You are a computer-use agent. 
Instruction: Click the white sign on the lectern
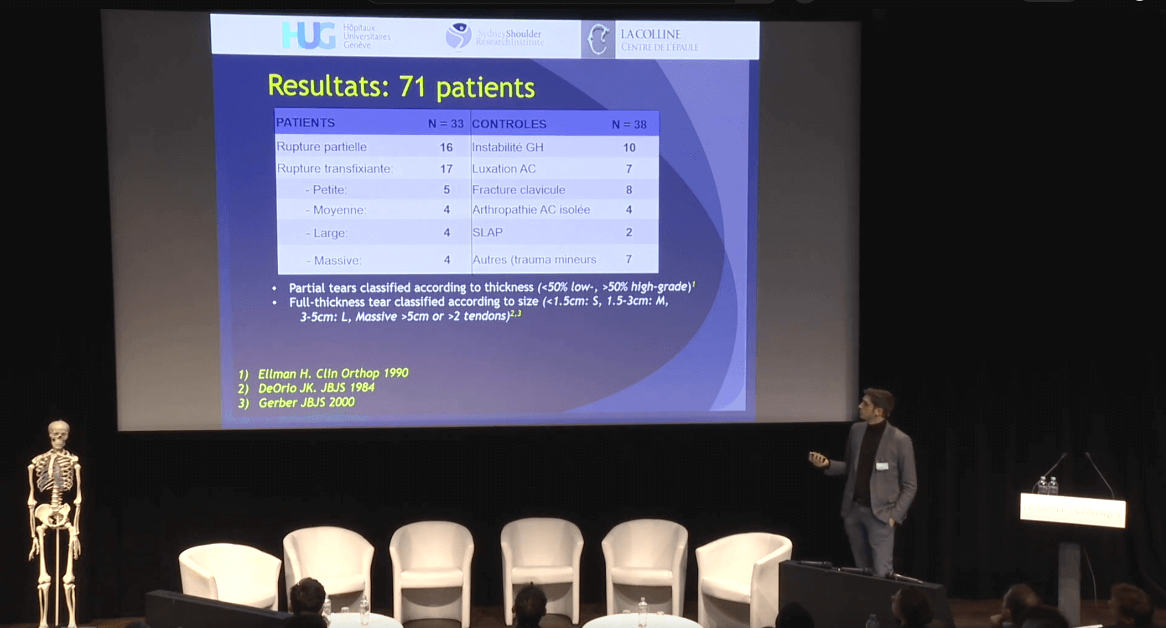pyautogui.click(x=1072, y=509)
